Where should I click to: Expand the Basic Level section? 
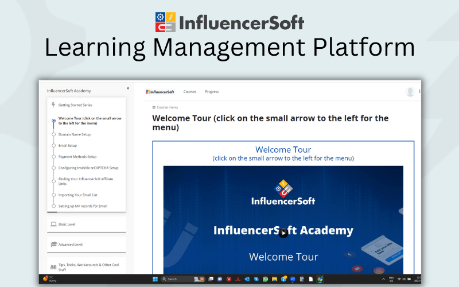(87, 224)
